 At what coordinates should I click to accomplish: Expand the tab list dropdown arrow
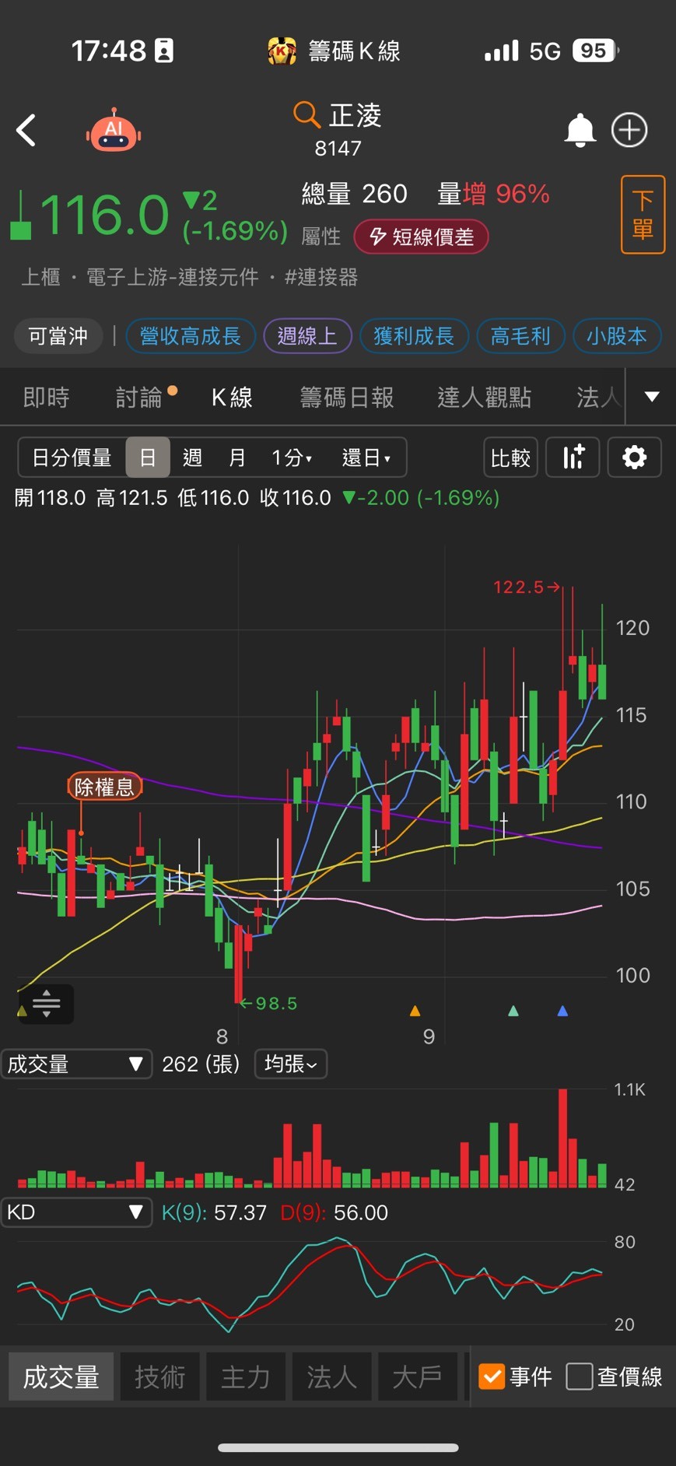click(x=652, y=397)
